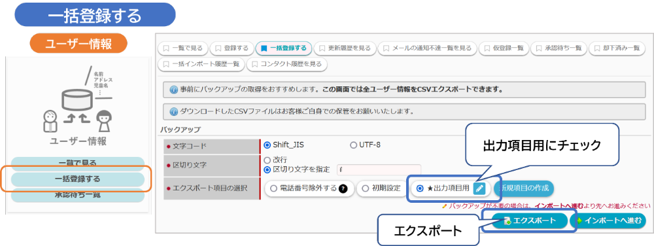654x246 pixels.
Task: Select the UTF-8 character code option
Action: click(x=366, y=145)
